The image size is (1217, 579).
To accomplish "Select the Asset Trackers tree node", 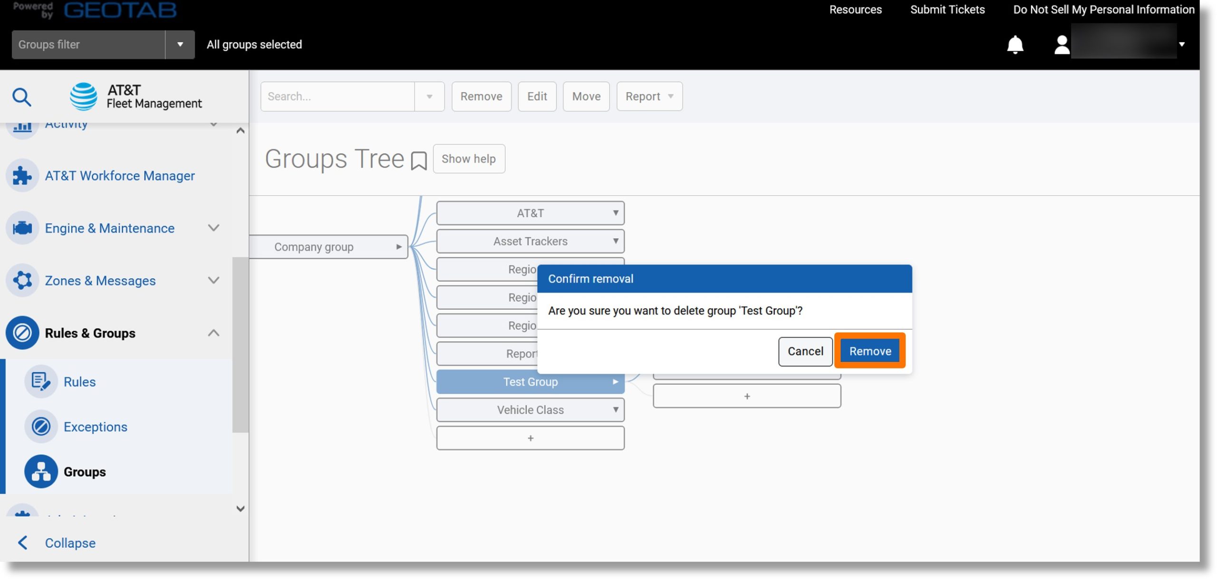I will [530, 241].
